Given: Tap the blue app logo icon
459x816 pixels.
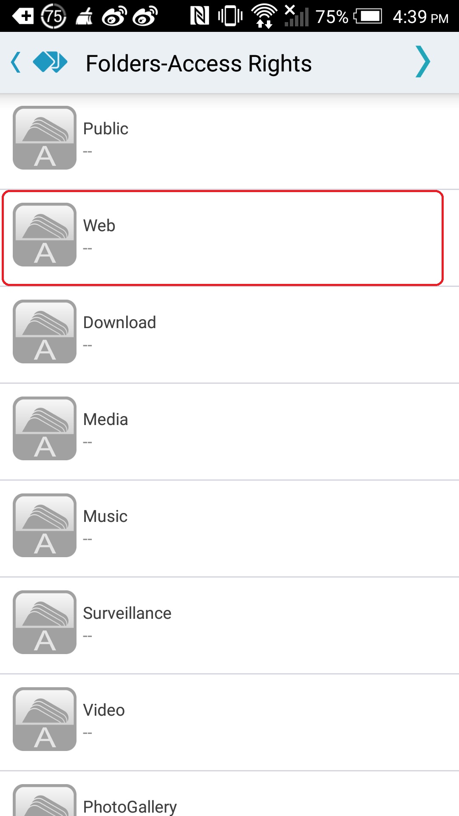Looking at the screenshot, I should 50,62.
